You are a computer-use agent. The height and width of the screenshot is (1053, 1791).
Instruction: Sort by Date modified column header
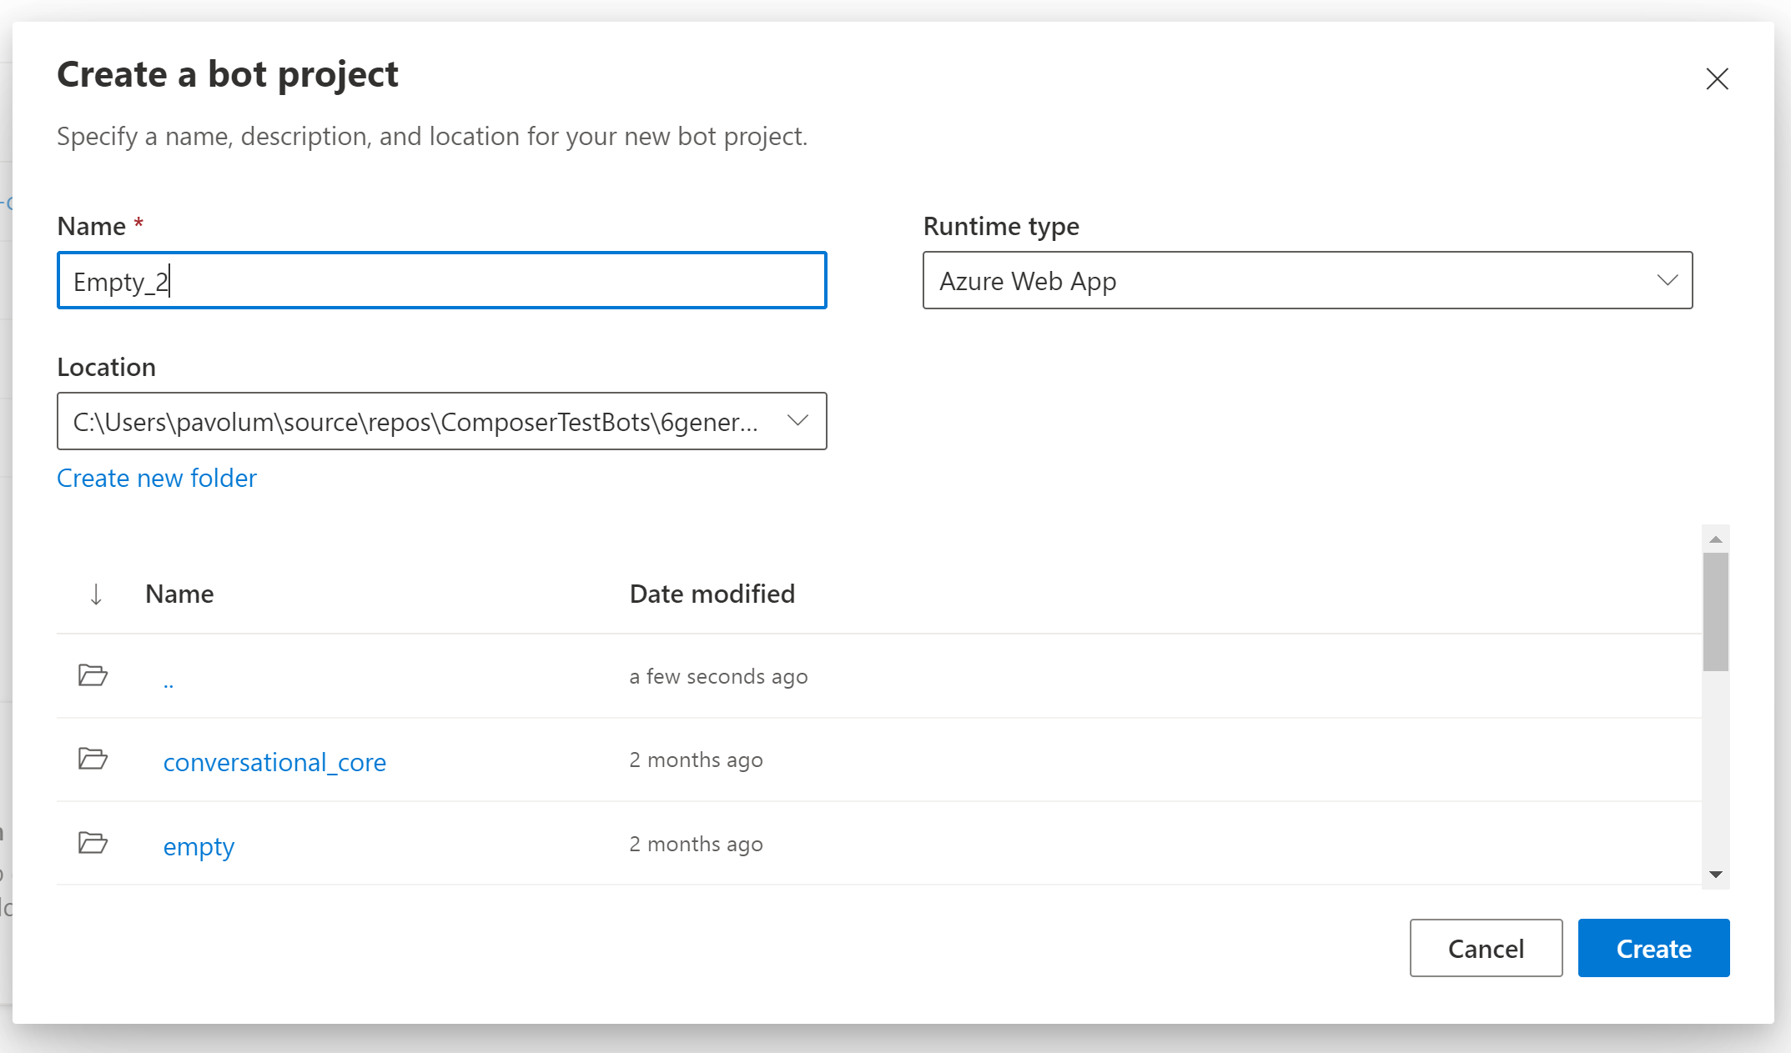click(x=712, y=594)
